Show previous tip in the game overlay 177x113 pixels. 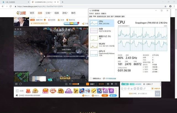point(44,56)
